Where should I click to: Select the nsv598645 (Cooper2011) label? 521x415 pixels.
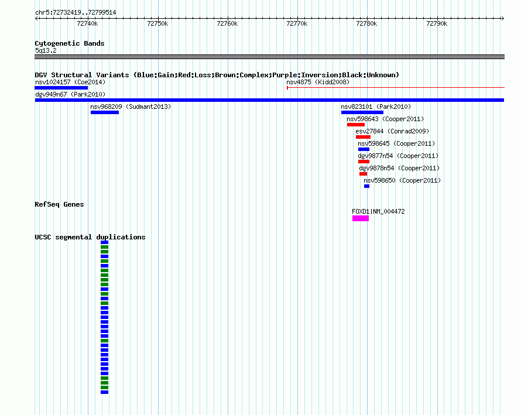tap(396, 143)
